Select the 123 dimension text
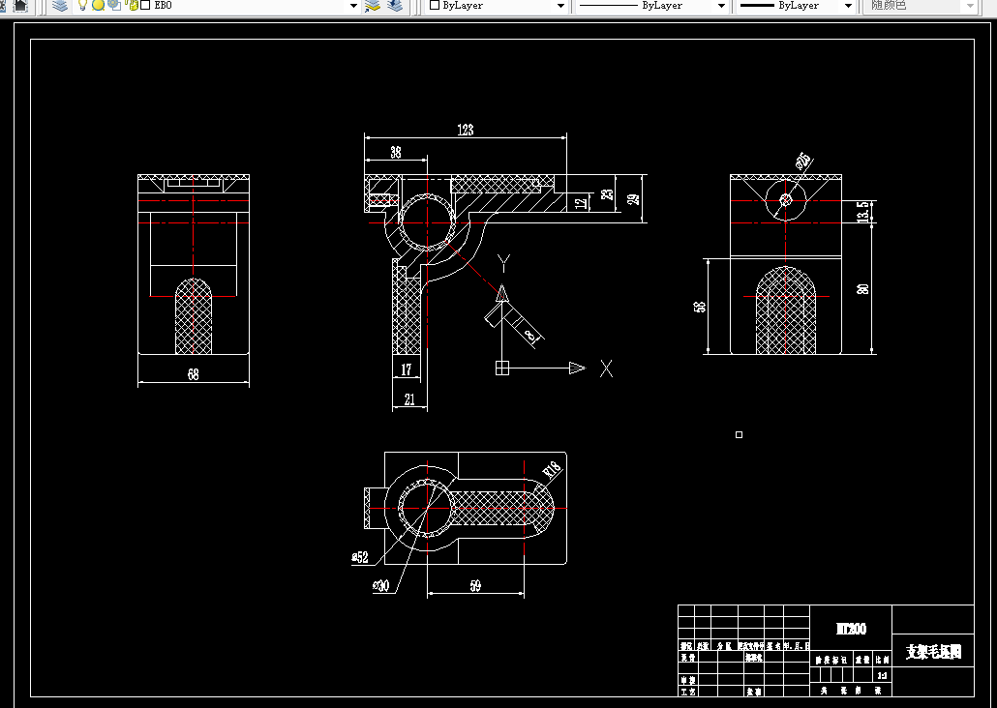 click(x=466, y=130)
